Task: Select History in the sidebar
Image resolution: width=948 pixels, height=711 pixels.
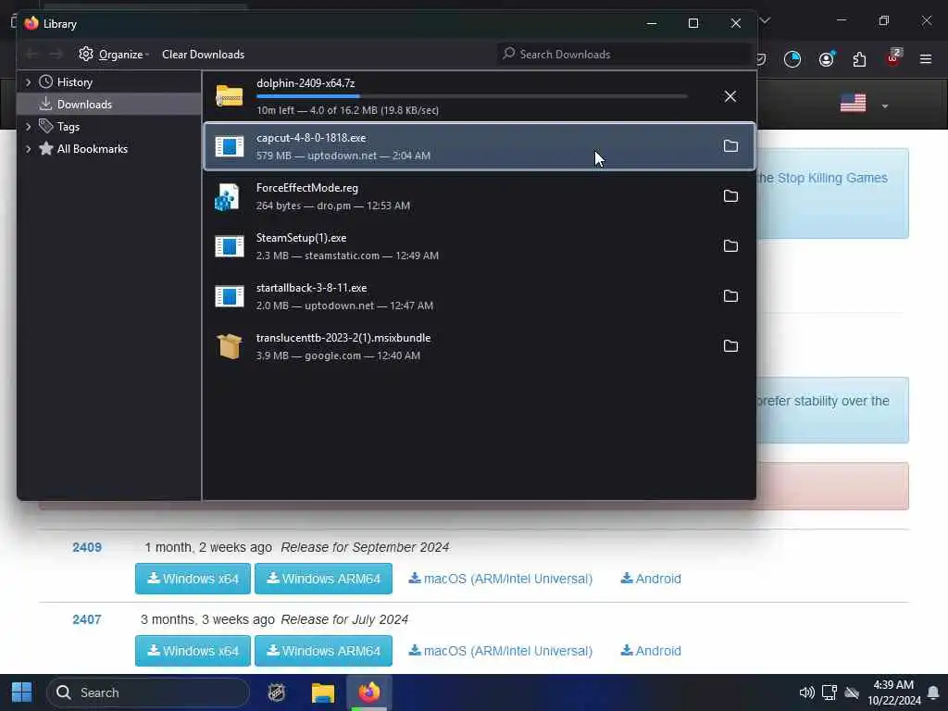Action: [x=74, y=82]
